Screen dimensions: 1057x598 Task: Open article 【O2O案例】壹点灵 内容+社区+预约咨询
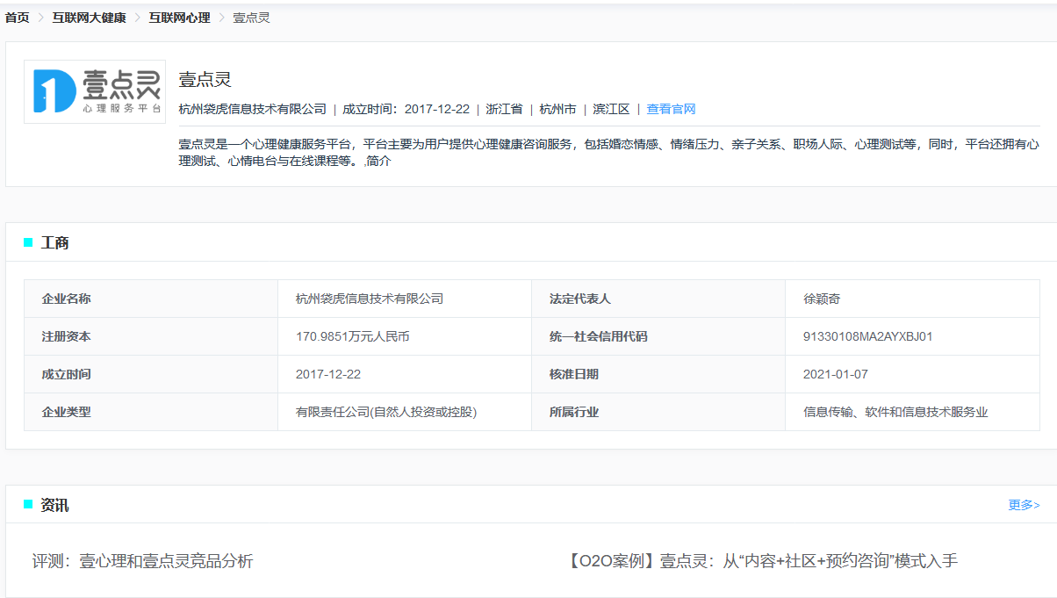[763, 560]
